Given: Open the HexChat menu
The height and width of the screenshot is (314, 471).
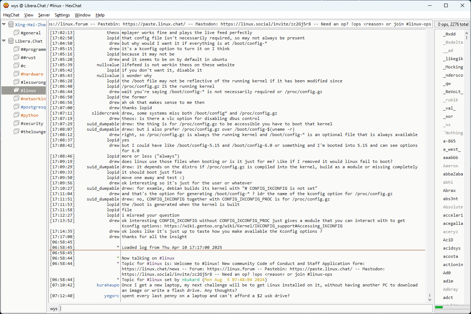Looking at the screenshot, I should (x=11, y=15).
